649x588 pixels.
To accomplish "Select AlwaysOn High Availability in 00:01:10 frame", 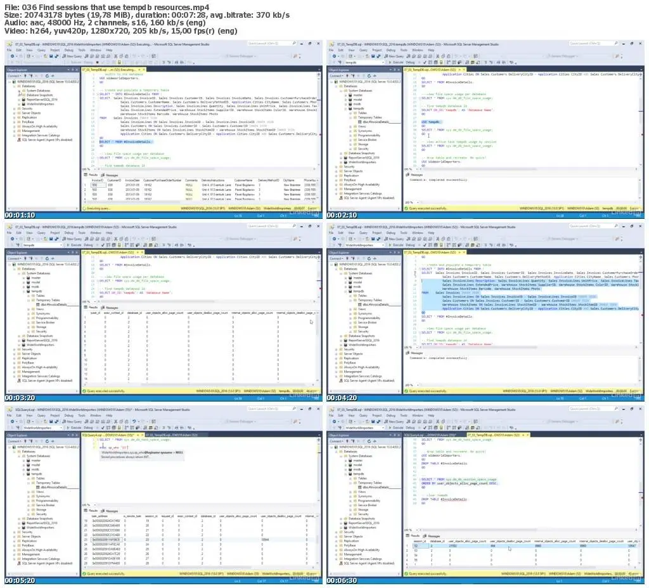I will click(40, 126).
